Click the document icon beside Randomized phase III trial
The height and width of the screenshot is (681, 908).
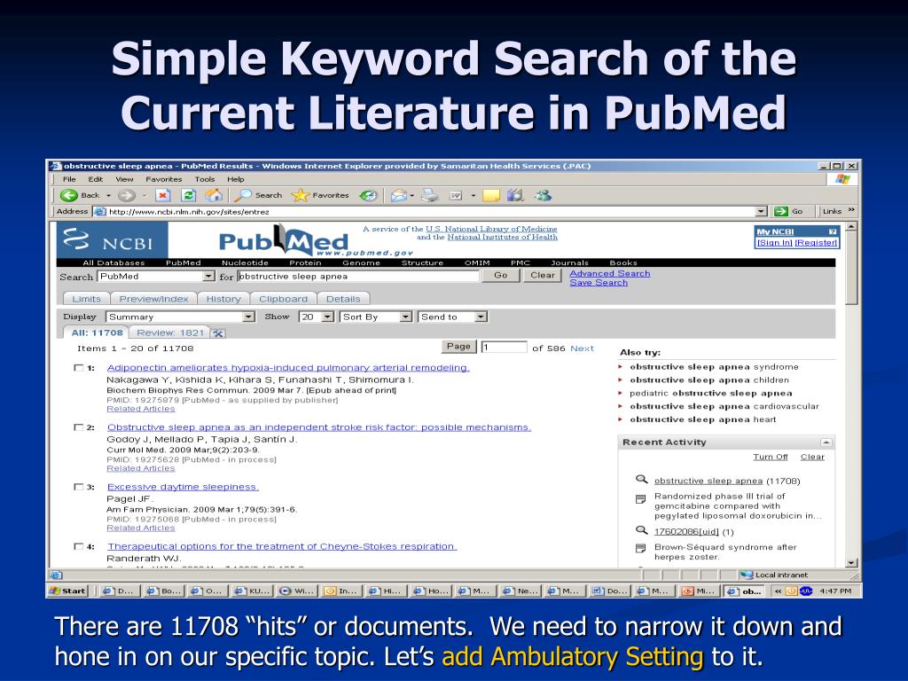point(641,499)
